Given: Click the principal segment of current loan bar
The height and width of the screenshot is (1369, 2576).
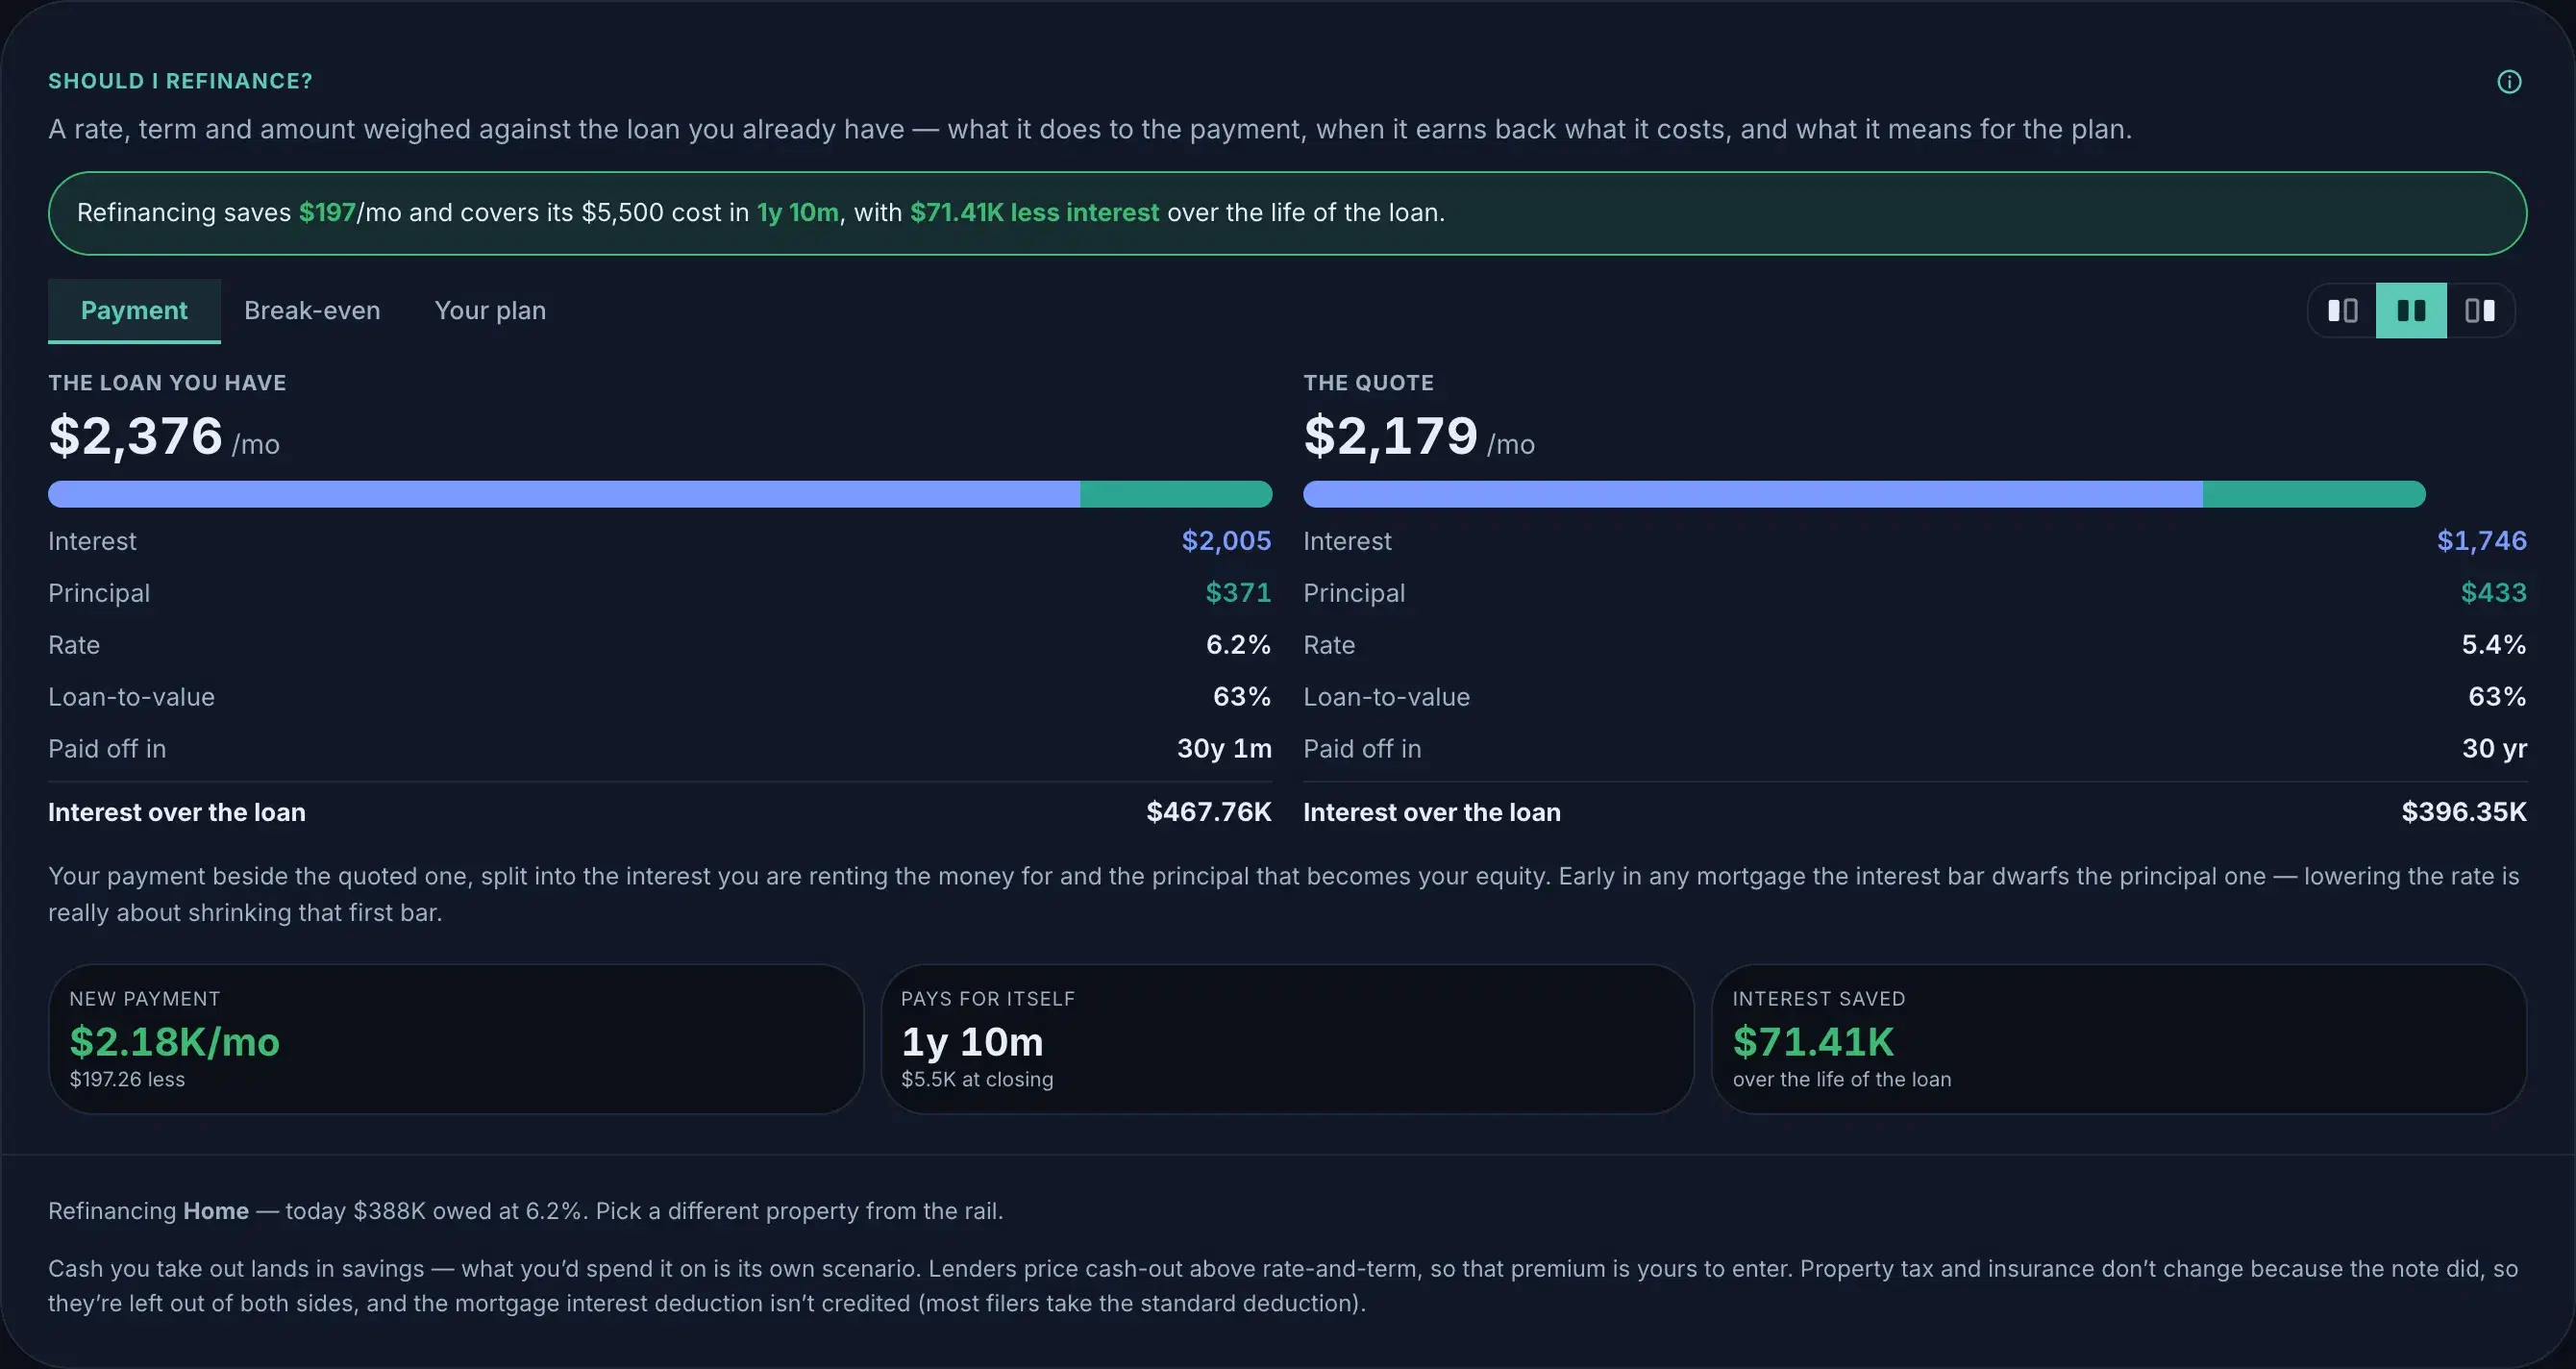Looking at the screenshot, I should point(1176,494).
